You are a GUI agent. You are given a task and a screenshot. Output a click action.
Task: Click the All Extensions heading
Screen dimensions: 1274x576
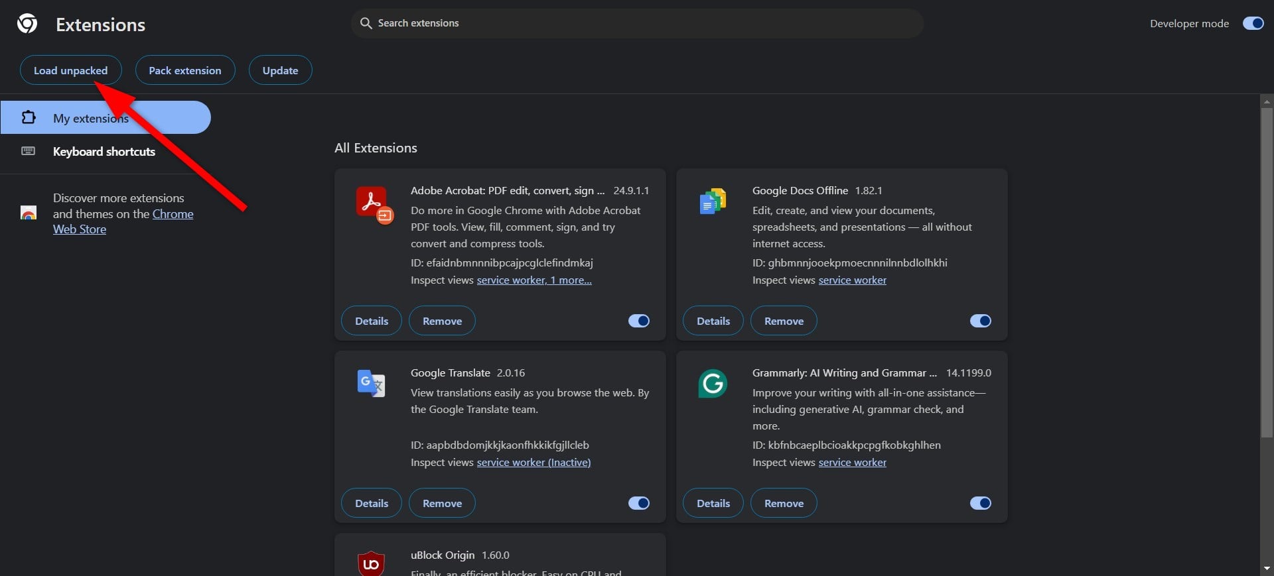376,148
